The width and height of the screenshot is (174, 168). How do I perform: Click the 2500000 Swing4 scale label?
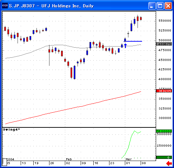164,146
